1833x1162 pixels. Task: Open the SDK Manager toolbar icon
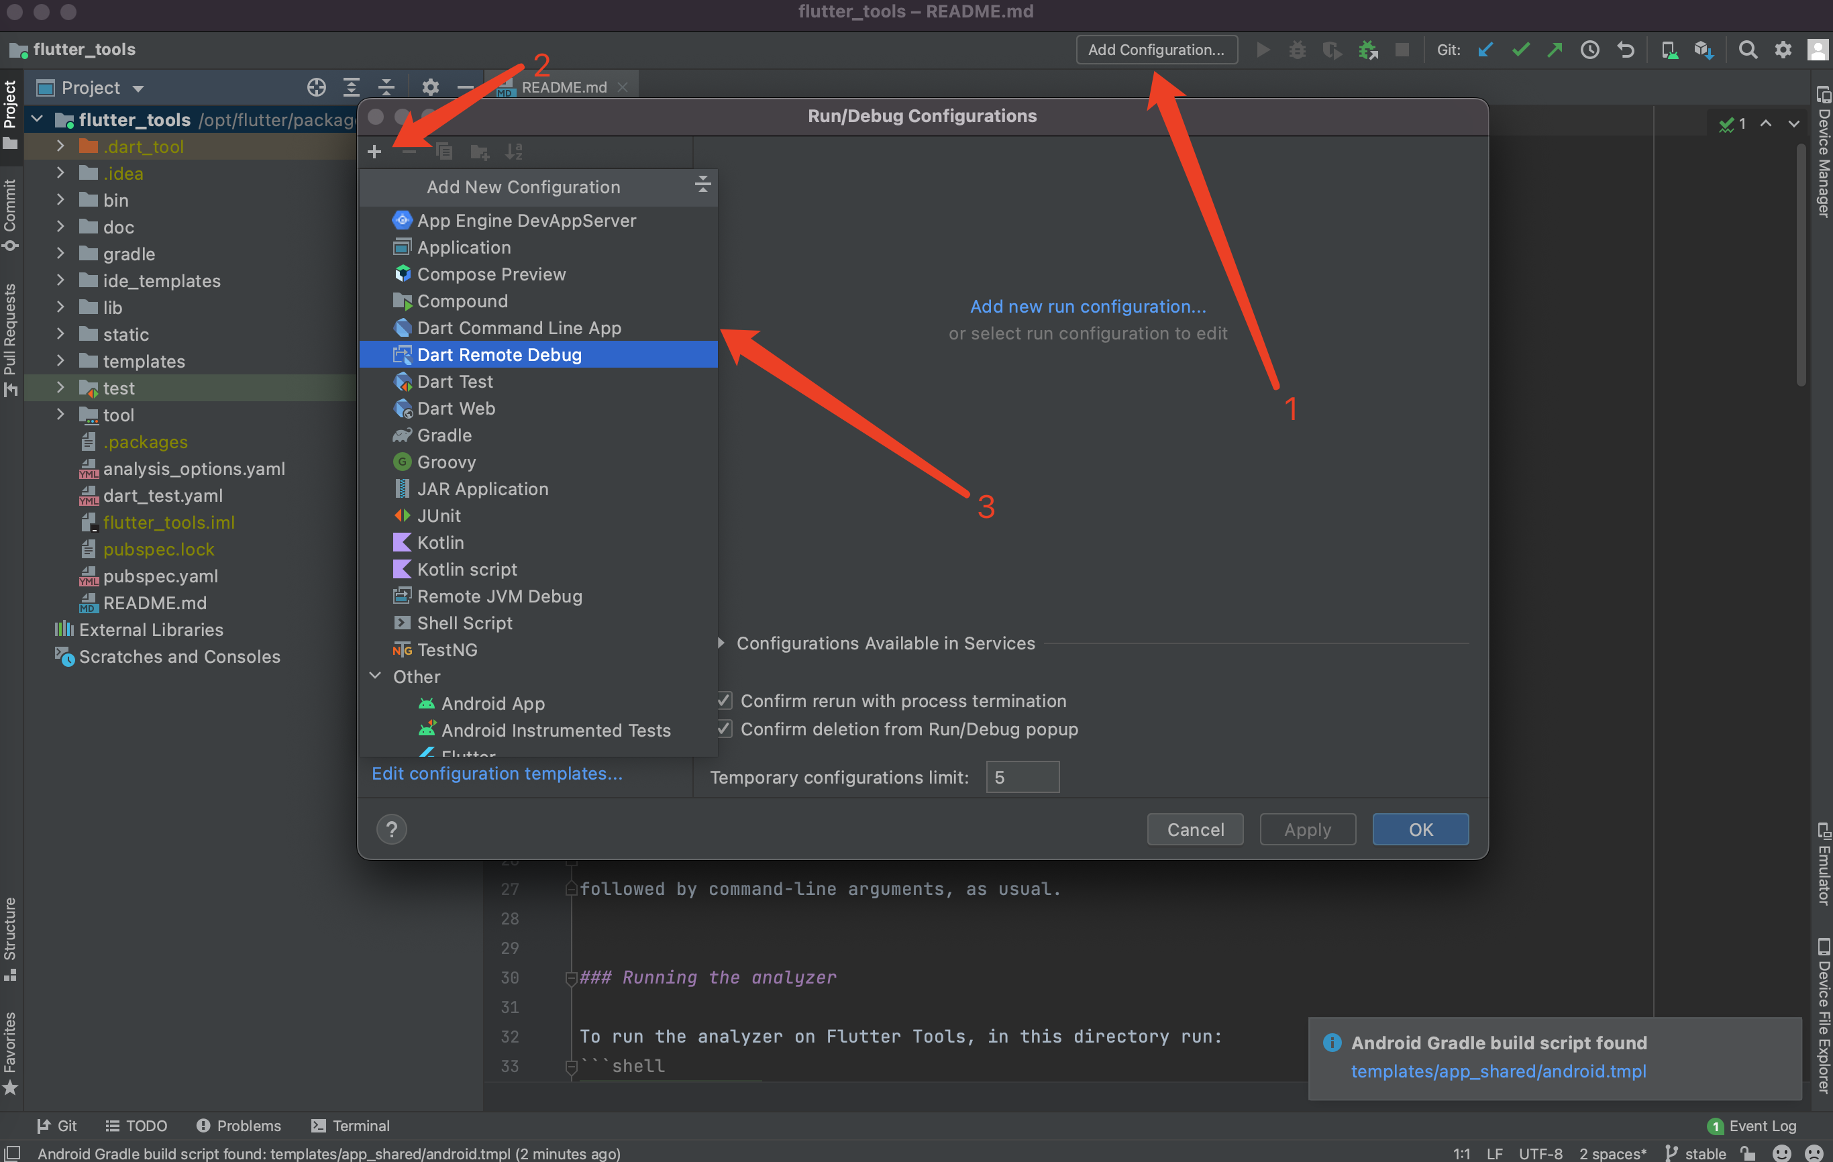point(1704,50)
